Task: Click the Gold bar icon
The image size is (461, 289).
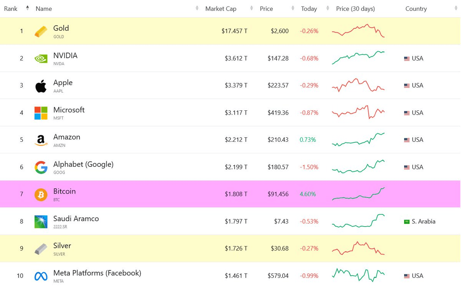Action: point(41,31)
